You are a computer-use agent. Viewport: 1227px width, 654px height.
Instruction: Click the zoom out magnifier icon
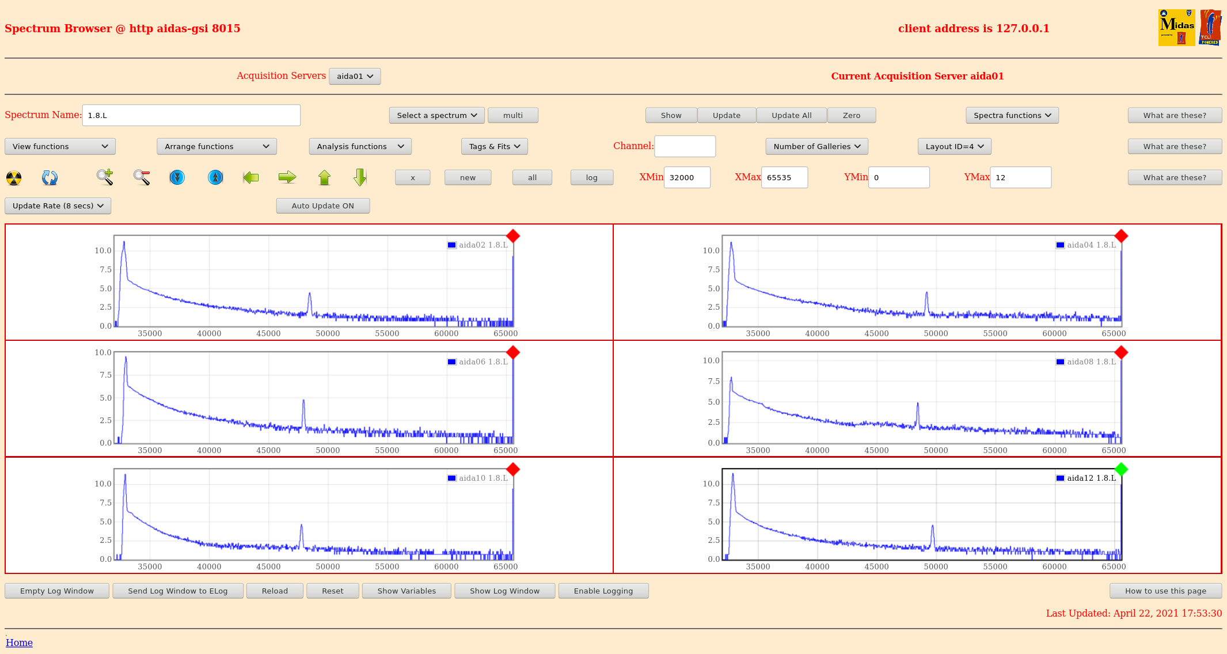142,177
